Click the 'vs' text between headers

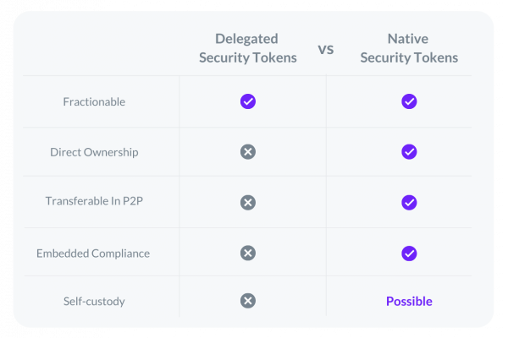pyautogui.click(x=326, y=50)
